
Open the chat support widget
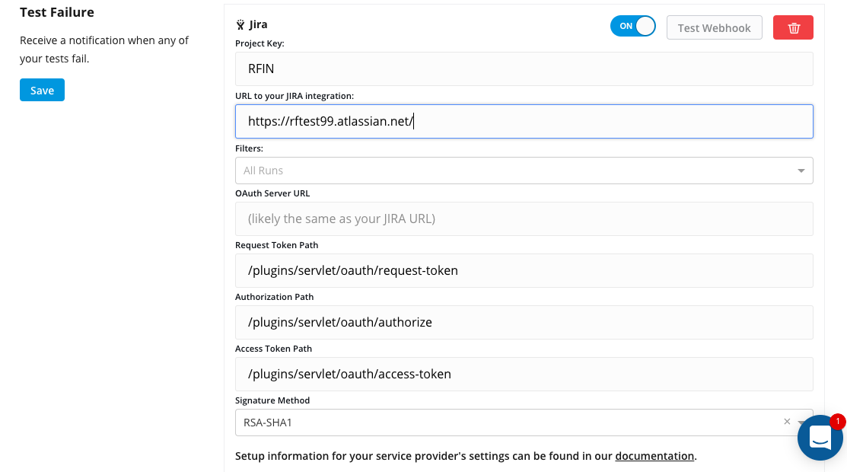pos(820,438)
